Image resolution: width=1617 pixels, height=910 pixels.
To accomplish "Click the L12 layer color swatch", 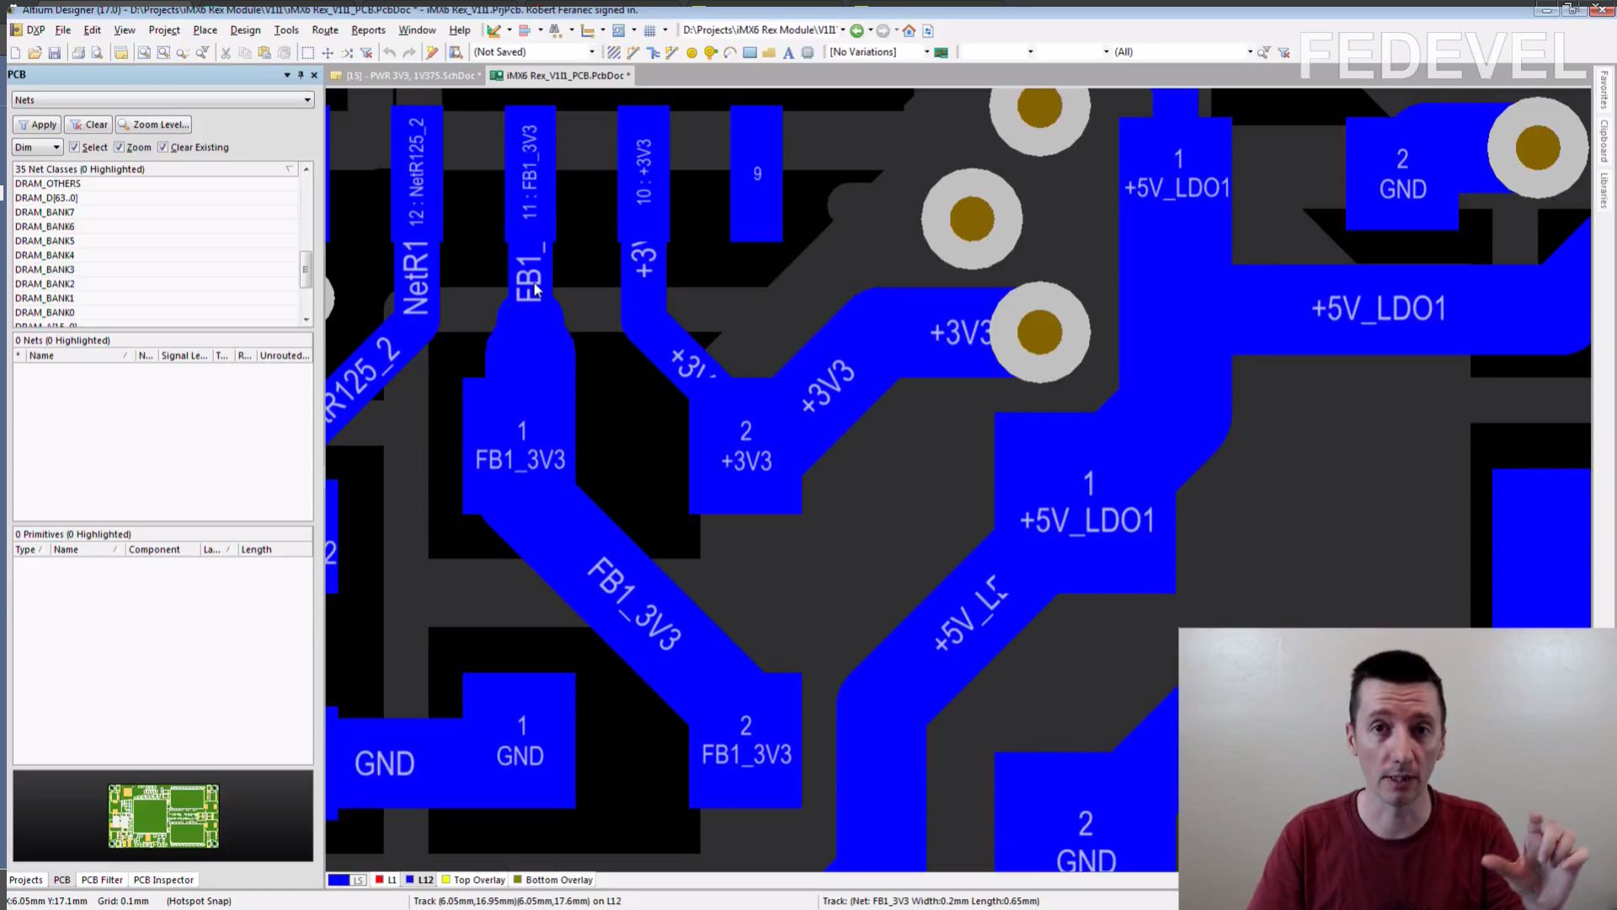I will [x=410, y=880].
